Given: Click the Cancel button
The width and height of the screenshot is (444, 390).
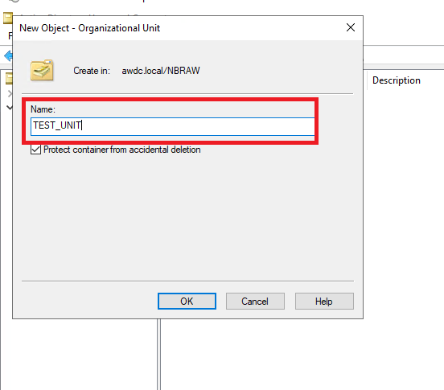Looking at the screenshot, I should click(255, 301).
